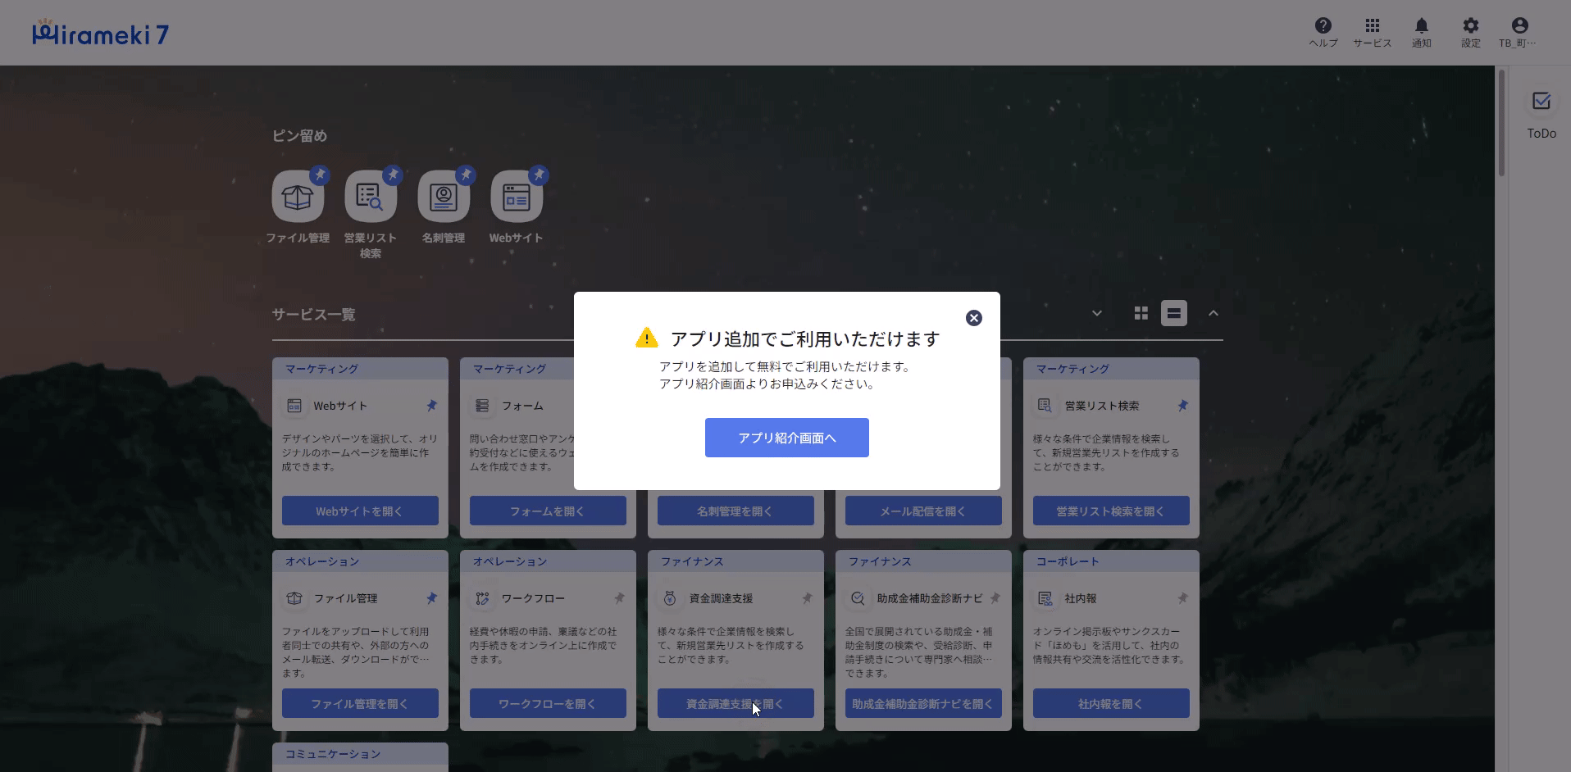Click 営業リスト検索を開く button
This screenshot has width=1571, height=772.
tap(1111, 511)
